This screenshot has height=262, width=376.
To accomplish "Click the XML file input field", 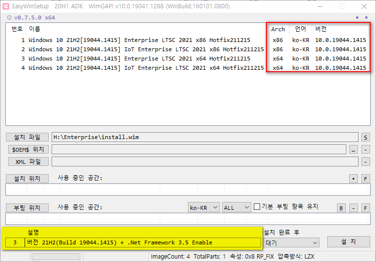I will pyautogui.click(x=205, y=161).
